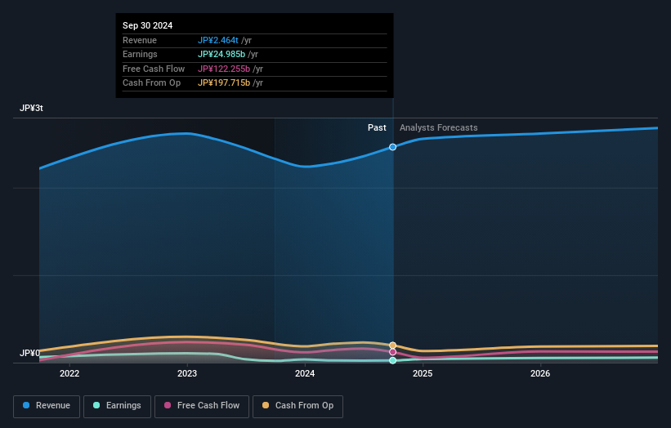
Task: Toggle the Cash From Op legend button
Action: [x=297, y=406]
